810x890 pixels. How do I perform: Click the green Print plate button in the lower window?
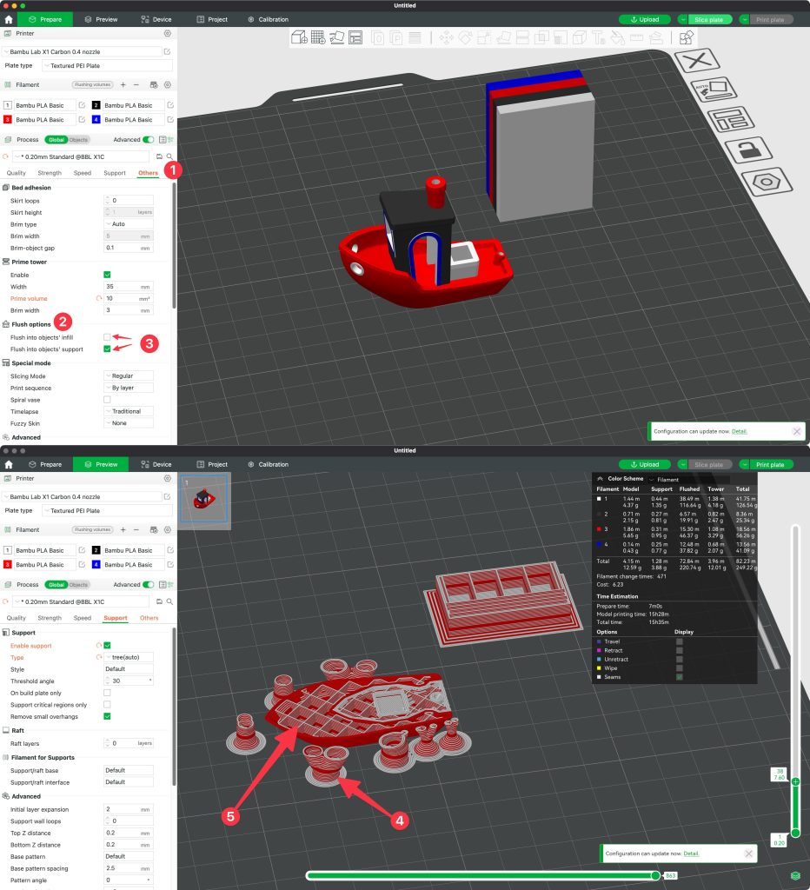[x=771, y=464]
